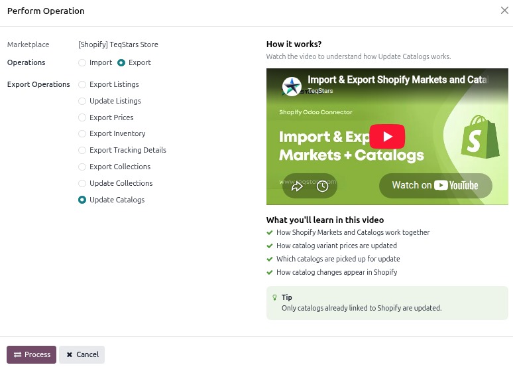Close the Perform Operation dialog
Viewport: 513px width, 367px height.
click(504, 11)
